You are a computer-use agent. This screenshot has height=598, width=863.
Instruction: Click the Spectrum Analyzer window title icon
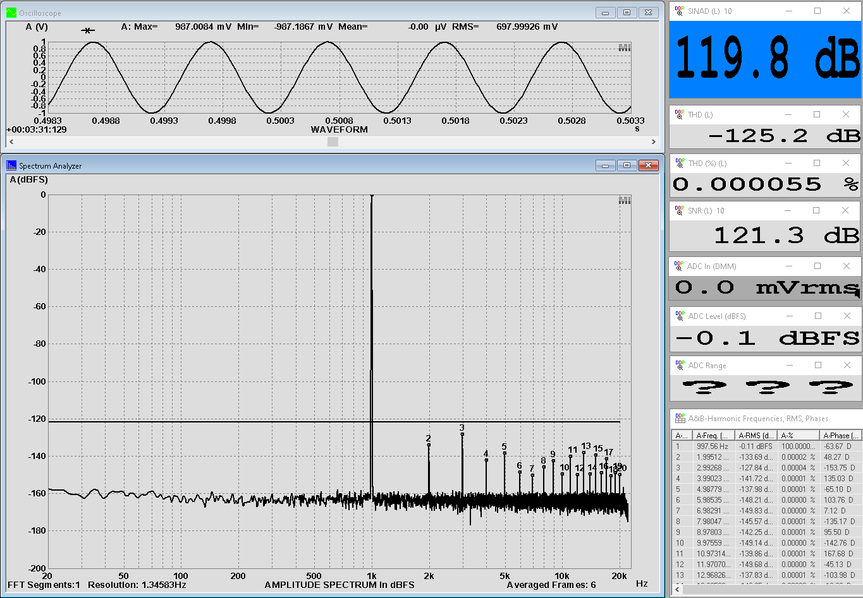[x=11, y=165]
